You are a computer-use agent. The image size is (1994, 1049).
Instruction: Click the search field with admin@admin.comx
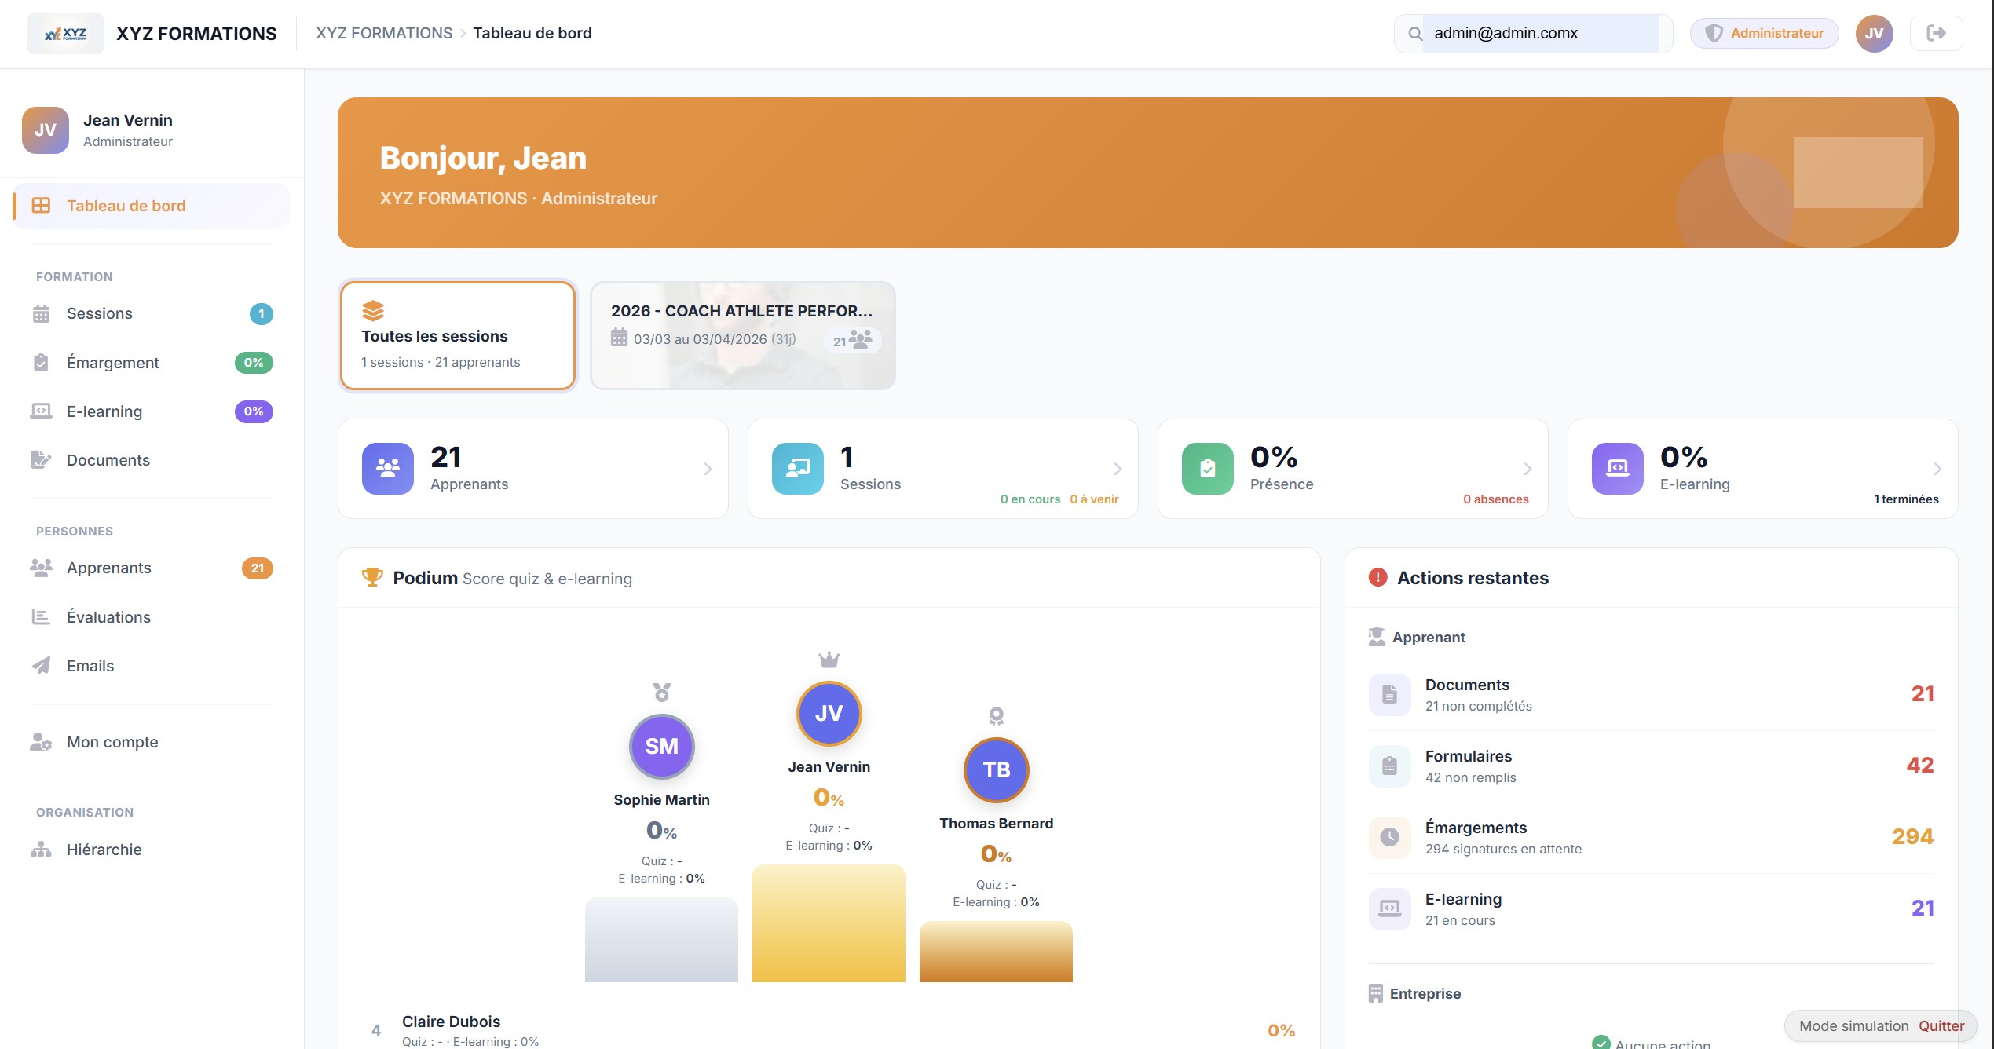click(1539, 33)
